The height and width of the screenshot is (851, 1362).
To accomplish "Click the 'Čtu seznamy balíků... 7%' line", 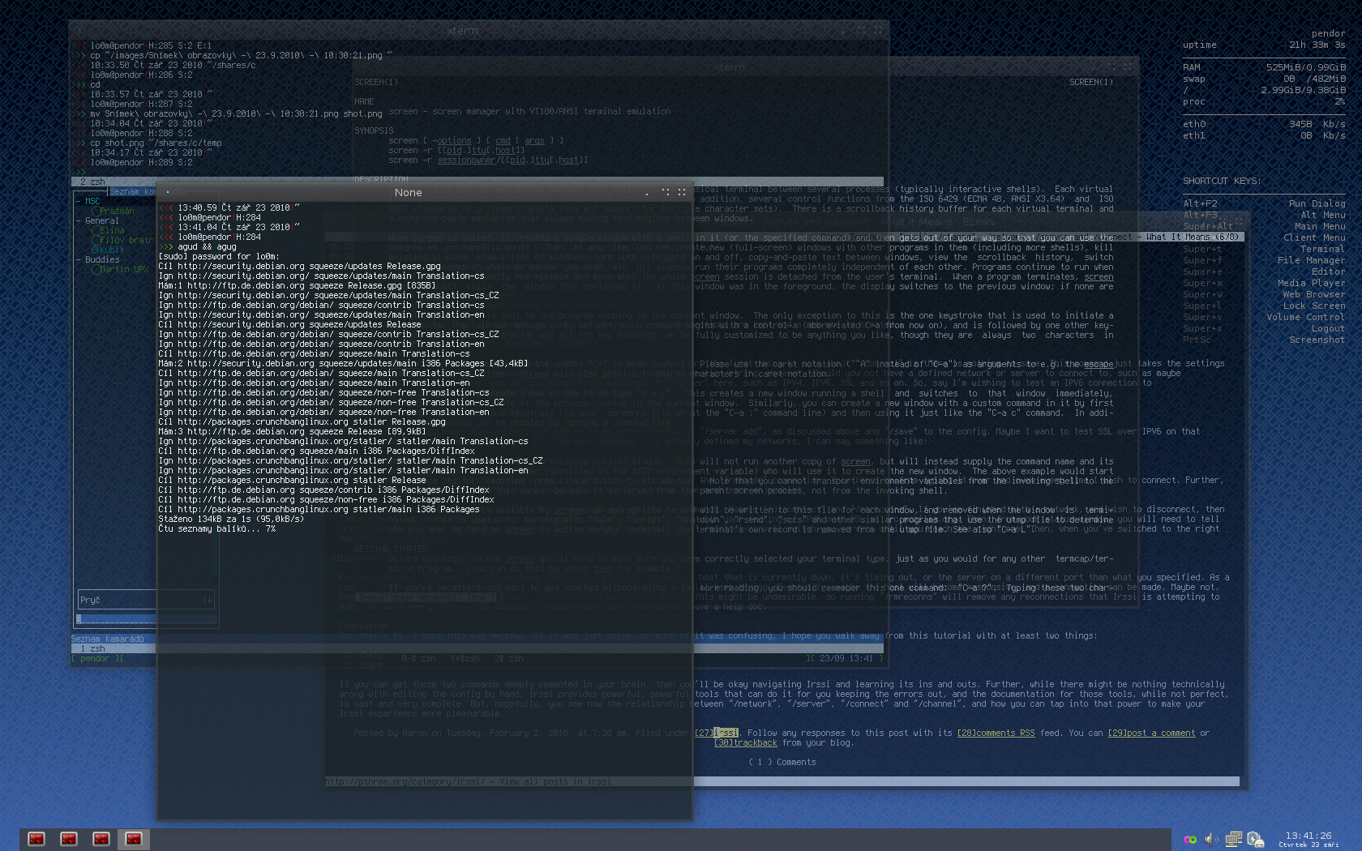I will (216, 528).
